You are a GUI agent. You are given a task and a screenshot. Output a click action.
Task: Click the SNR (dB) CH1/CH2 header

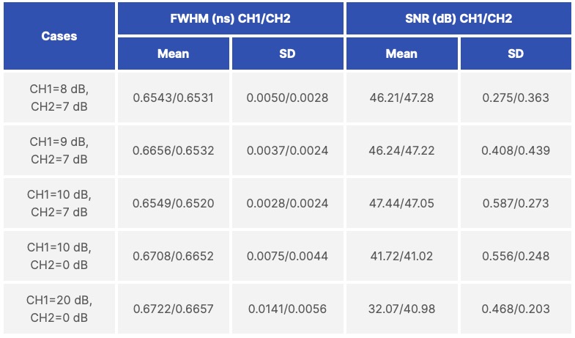(x=459, y=19)
